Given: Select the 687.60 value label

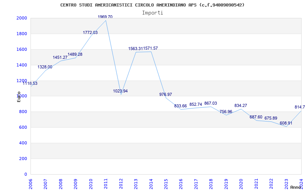Looking at the screenshot, I should [x=256, y=117].
